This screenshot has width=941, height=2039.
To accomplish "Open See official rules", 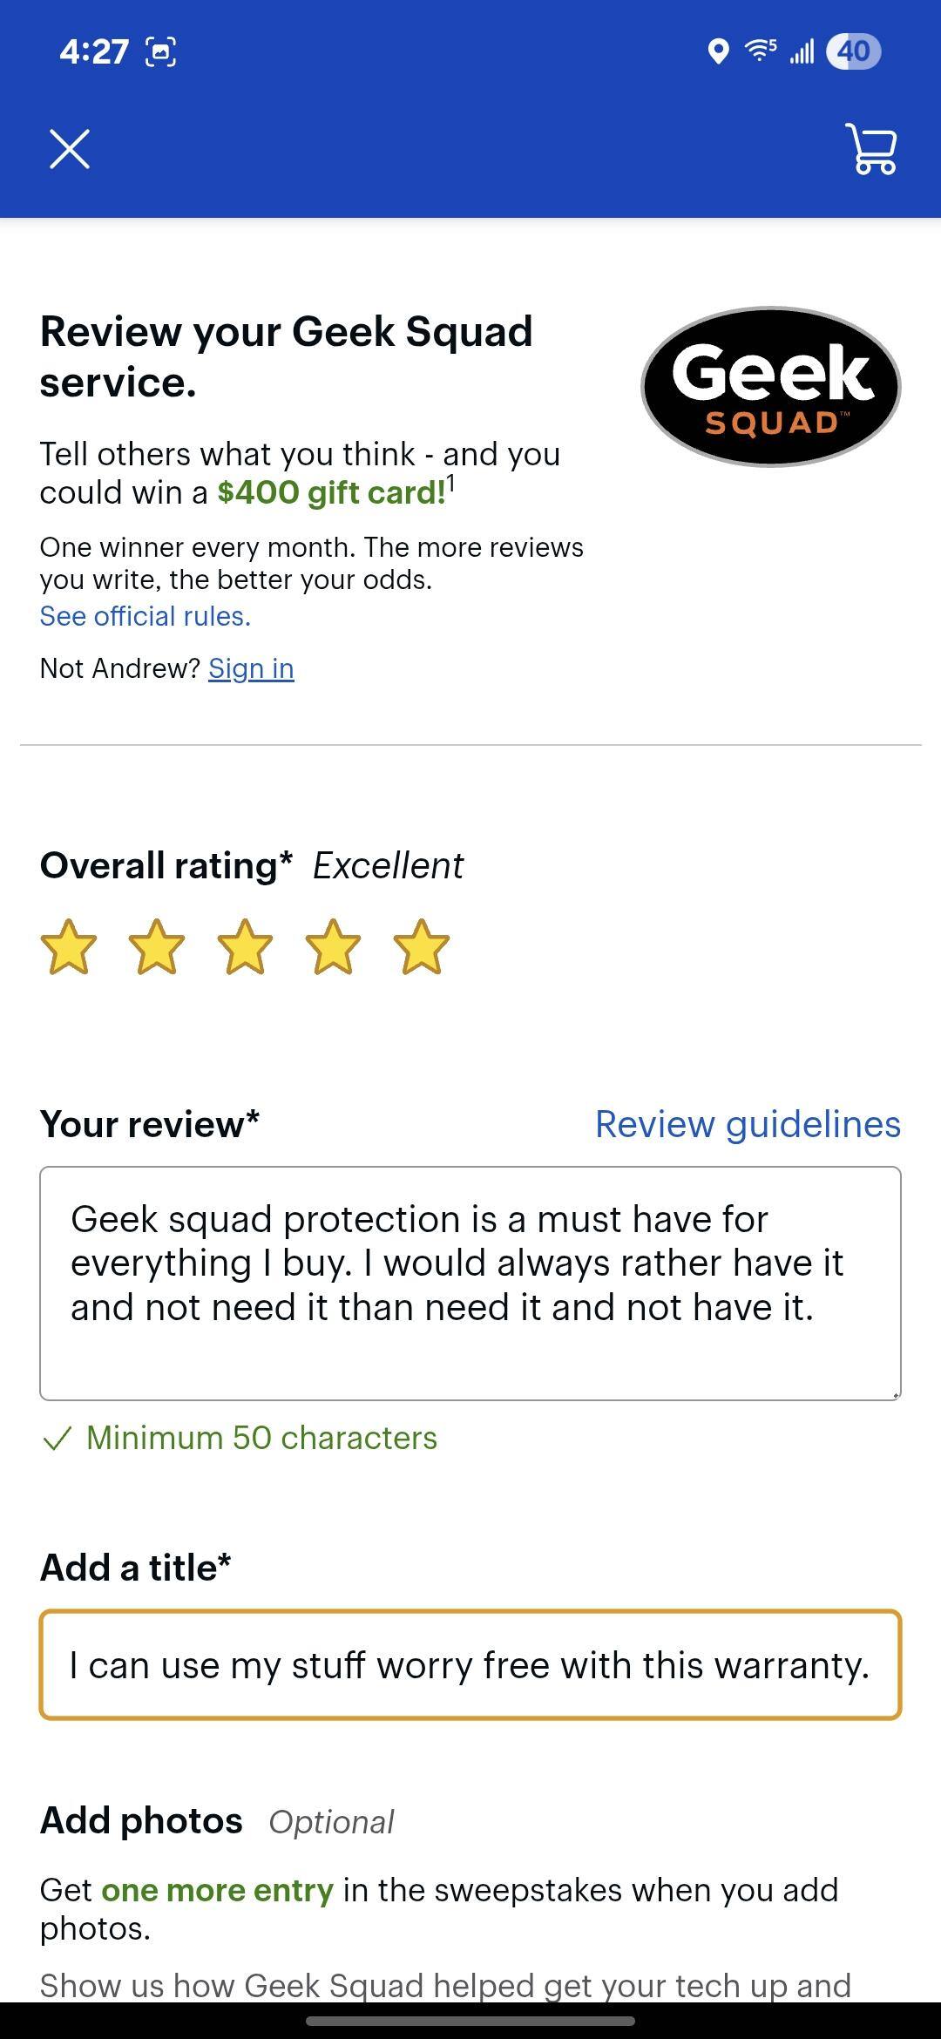I will (x=145, y=616).
